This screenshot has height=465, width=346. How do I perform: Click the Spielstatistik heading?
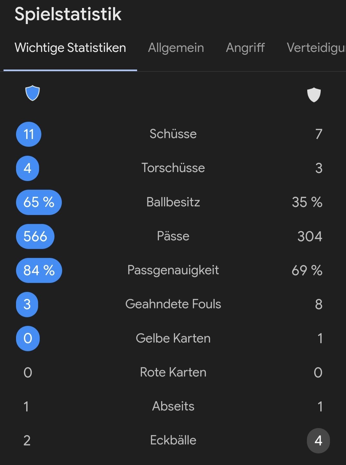click(68, 14)
